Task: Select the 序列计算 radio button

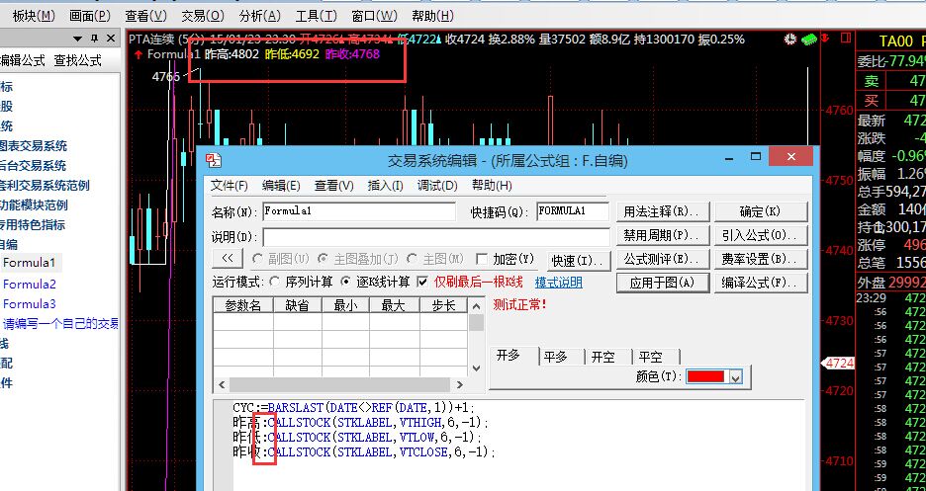Action: [x=276, y=282]
